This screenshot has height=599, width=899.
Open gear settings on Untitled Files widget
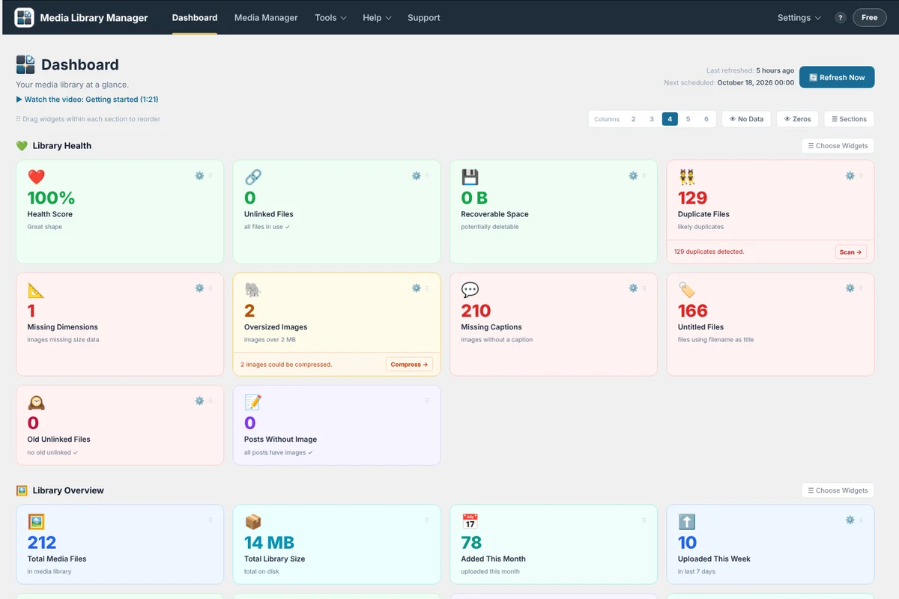pos(850,288)
